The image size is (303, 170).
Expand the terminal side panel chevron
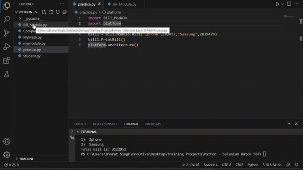tap(72, 131)
